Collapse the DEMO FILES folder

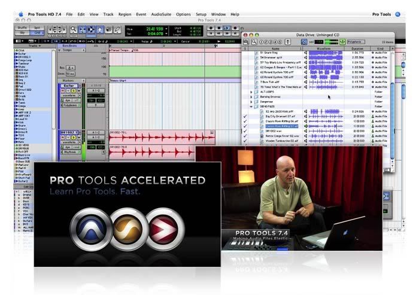(x=251, y=107)
